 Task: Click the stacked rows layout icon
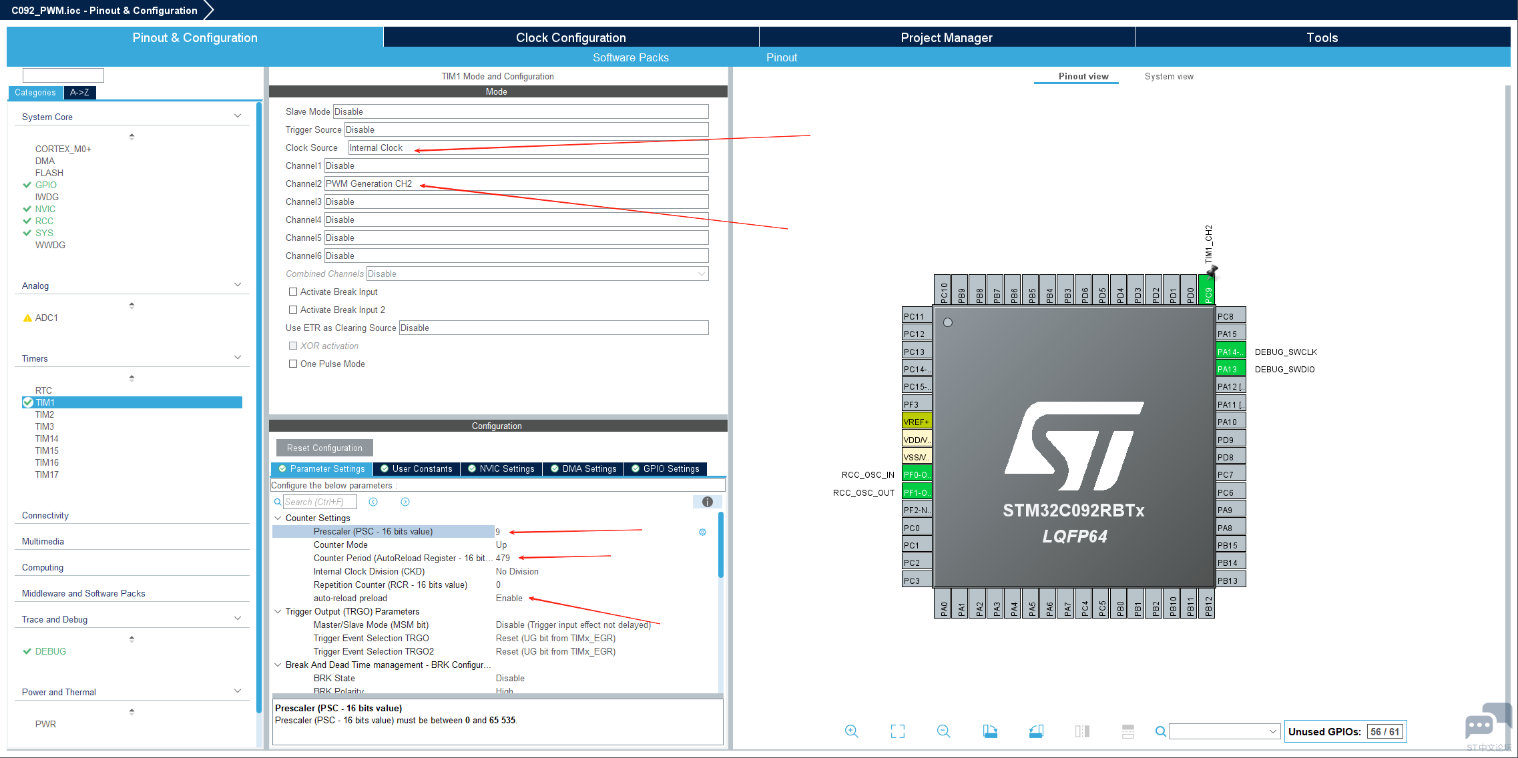click(1128, 731)
